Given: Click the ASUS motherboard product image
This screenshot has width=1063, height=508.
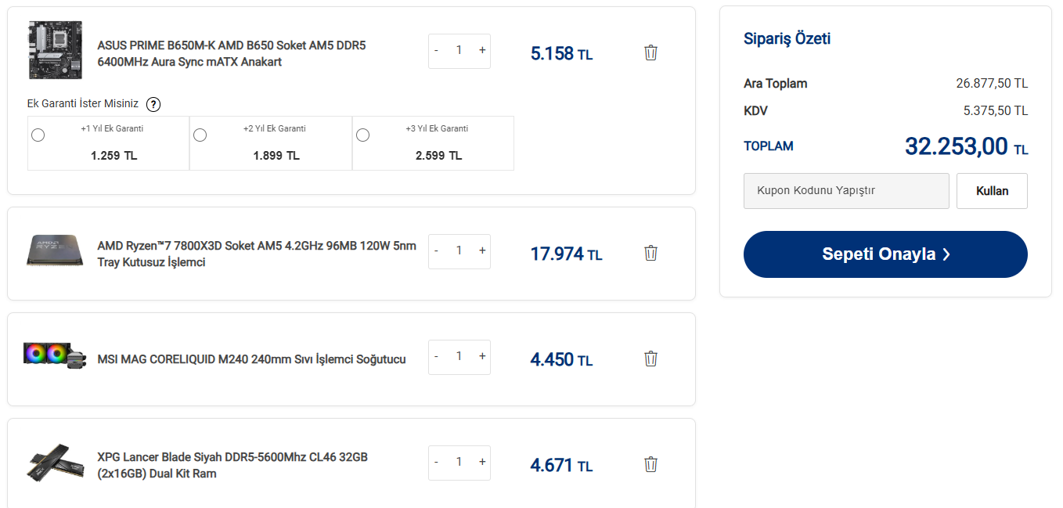Looking at the screenshot, I should [x=55, y=50].
